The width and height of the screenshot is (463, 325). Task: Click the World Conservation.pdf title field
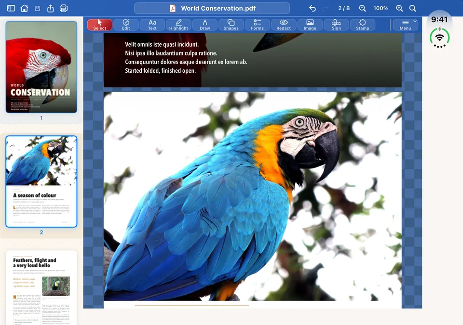point(212,8)
